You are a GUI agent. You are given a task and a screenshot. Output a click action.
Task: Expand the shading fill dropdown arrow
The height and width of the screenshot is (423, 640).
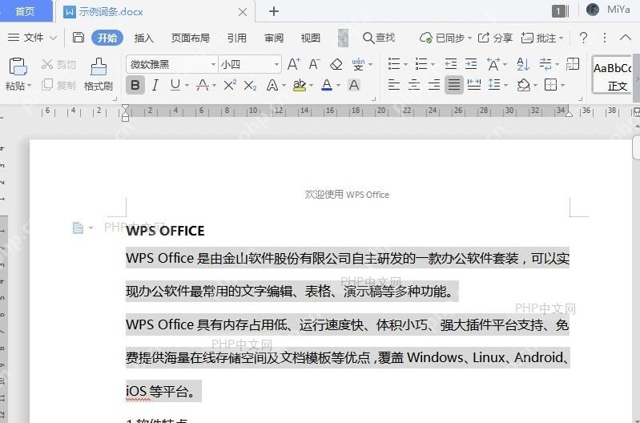(535, 86)
